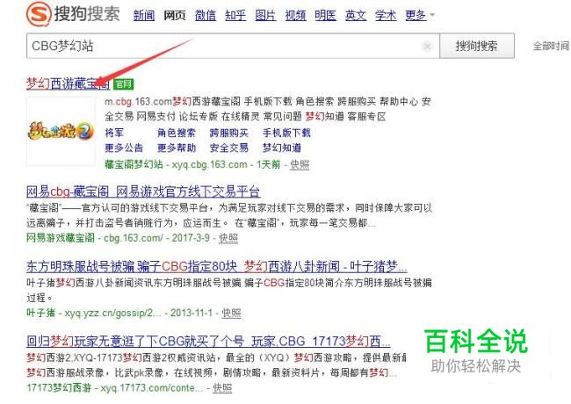
Task: Select the 网页 tab
Action: point(175,15)
